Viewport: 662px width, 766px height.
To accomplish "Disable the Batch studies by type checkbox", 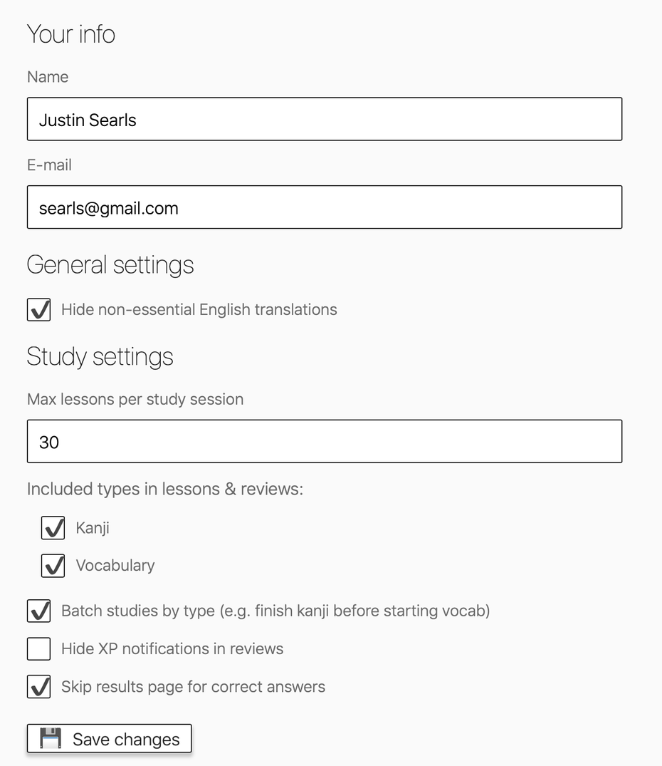I will [39, 611].
